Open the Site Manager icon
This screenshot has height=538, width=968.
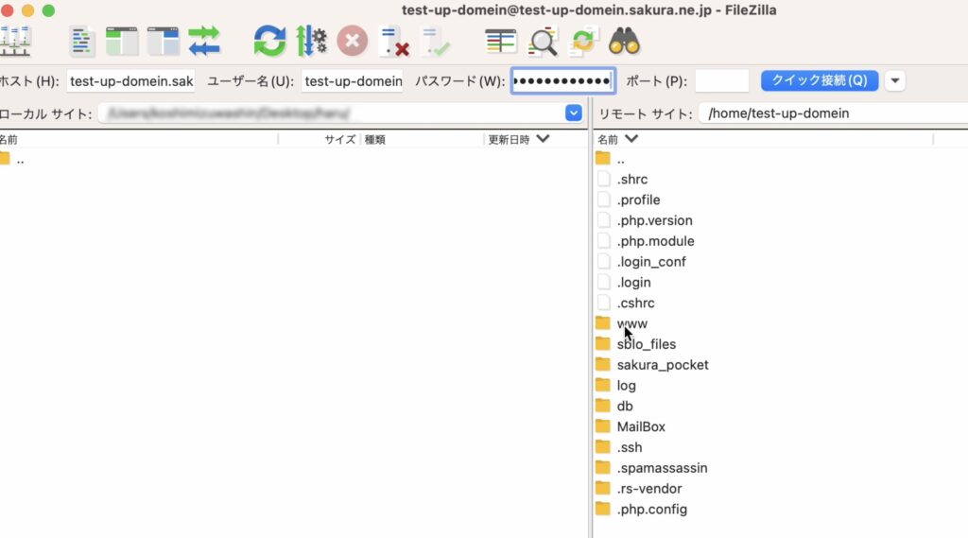[15, 41]
